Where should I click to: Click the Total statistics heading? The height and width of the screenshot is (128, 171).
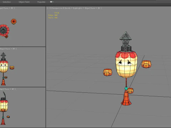(57, 13)
